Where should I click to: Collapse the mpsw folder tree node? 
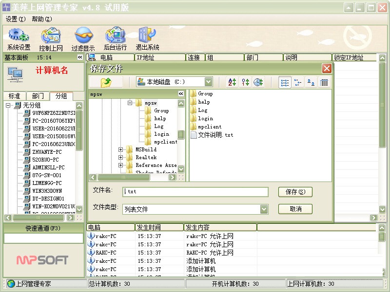tap(130, 103)
